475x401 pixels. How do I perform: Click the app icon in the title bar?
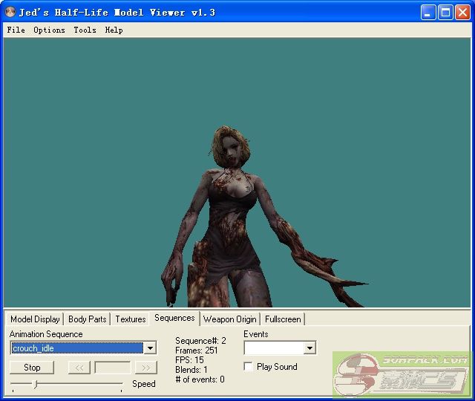point(10,13)
